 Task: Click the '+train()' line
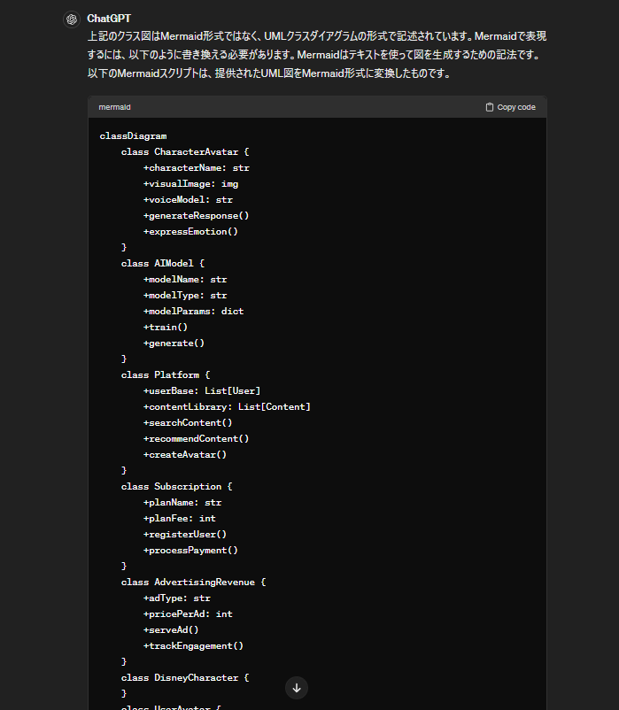(166, 327)
